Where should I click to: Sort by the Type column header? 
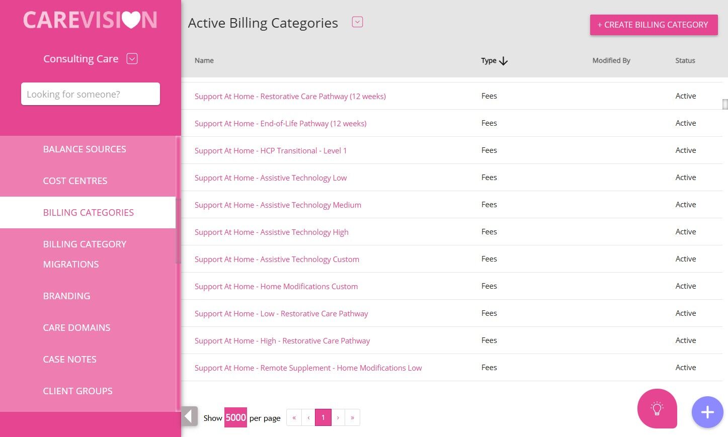494,61
